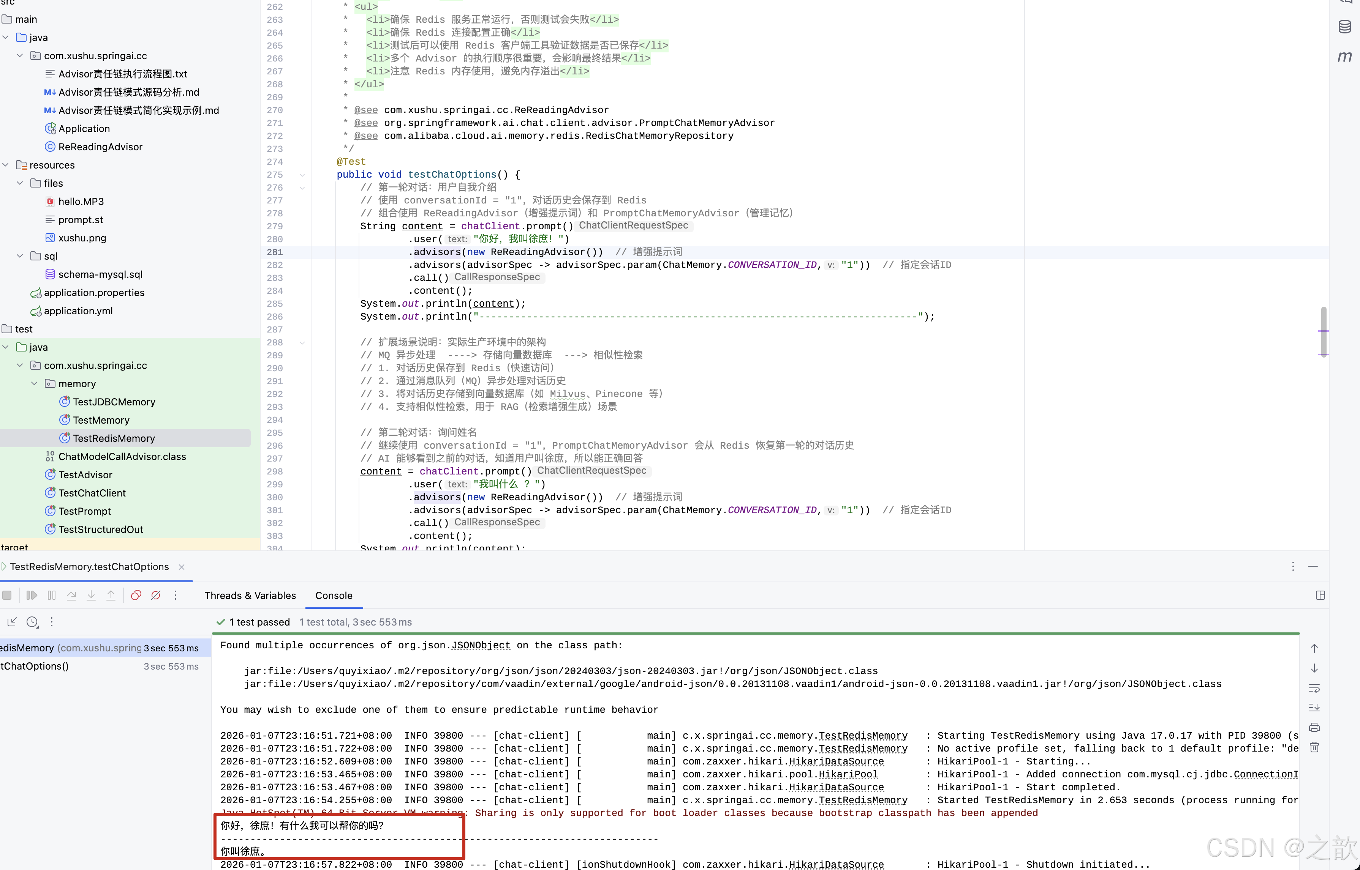1360x870 pixels.
Task: Clear console with trash icon
Action: point(1314,747)
